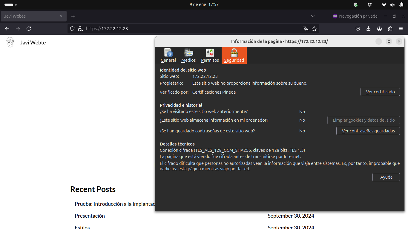Open the General tab in page info
The image size is (408, 229).
(x=168, y=55)
